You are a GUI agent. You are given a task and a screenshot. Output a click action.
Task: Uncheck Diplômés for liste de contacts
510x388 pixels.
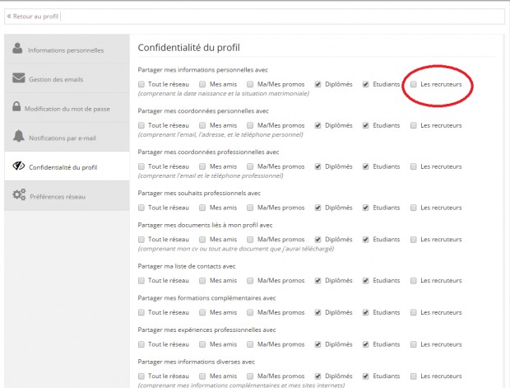[318, 280]
